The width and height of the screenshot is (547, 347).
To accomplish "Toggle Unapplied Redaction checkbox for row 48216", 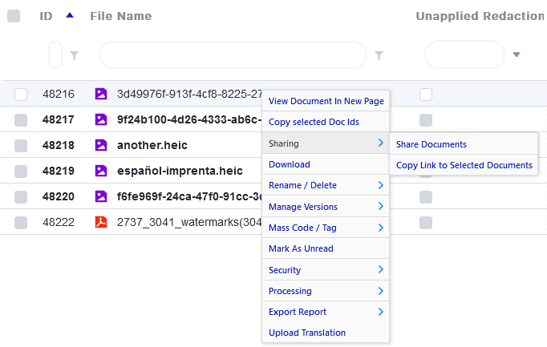I will 426,95.
